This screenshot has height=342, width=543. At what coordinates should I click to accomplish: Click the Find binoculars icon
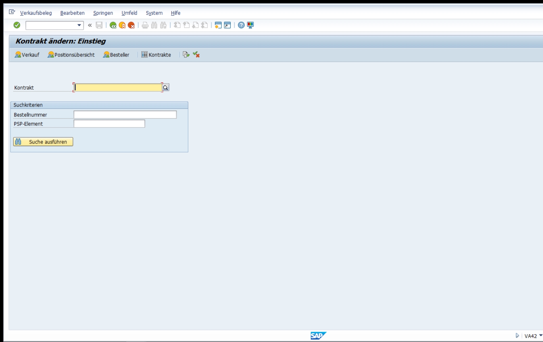point(154,25)
